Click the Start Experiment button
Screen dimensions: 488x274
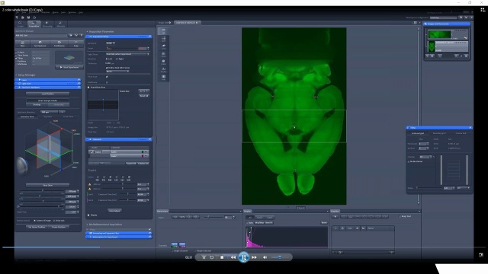pyautogui.click(x=69, y=67)
